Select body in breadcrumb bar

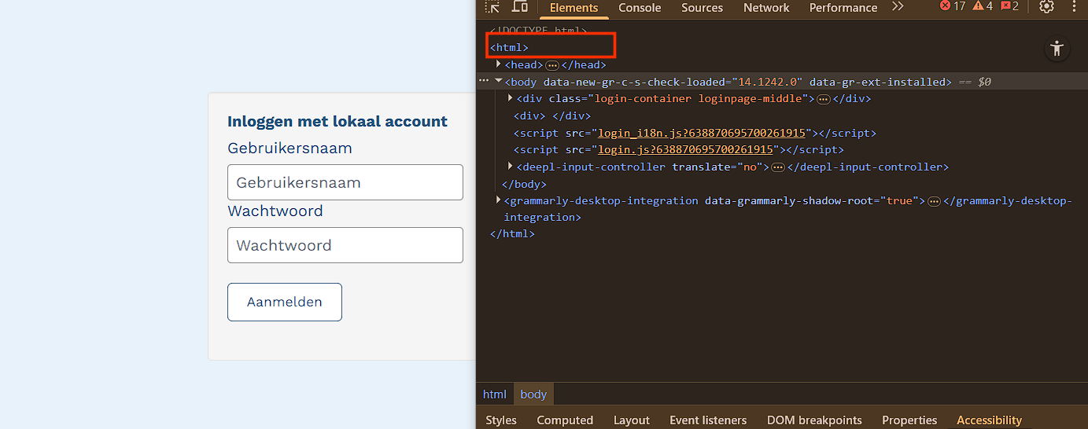click(533, 394)
